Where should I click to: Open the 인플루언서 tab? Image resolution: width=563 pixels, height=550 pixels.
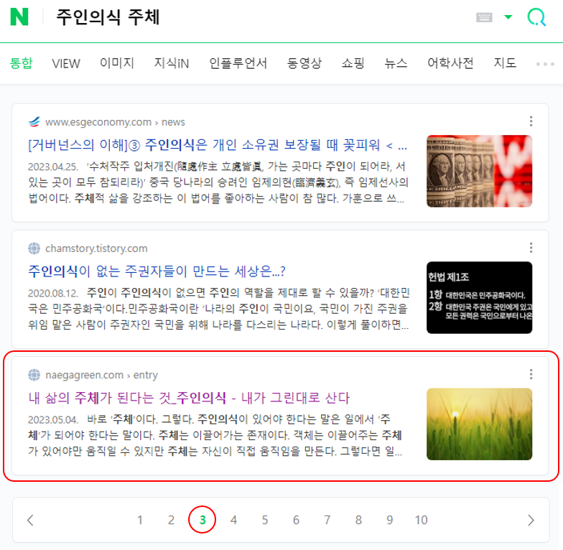coord(238,63)
